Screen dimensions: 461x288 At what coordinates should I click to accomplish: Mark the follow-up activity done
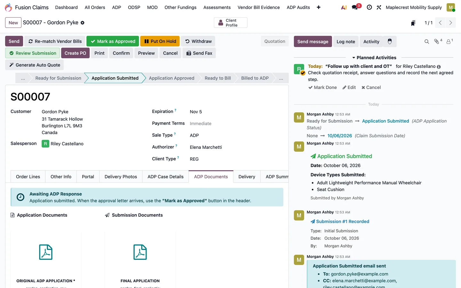tap(322, 87)
